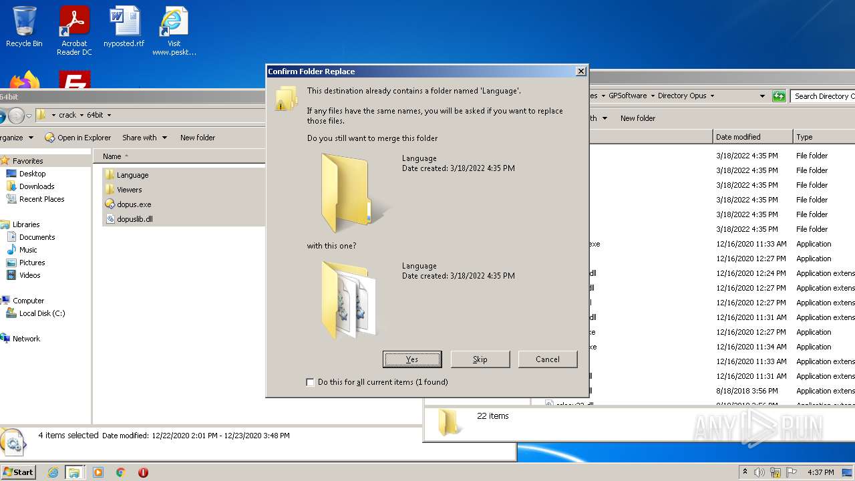Click the Back button in 64bit window

coord(2,116)
